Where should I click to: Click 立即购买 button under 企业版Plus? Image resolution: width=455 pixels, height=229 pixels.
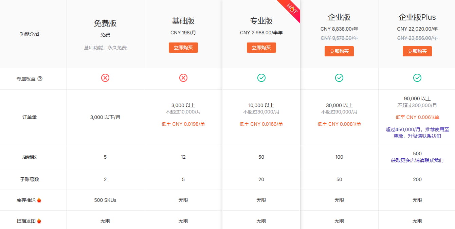[x=417, y=51]
